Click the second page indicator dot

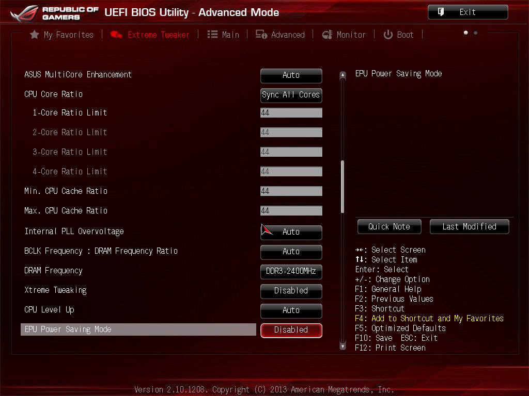(475, 32)
